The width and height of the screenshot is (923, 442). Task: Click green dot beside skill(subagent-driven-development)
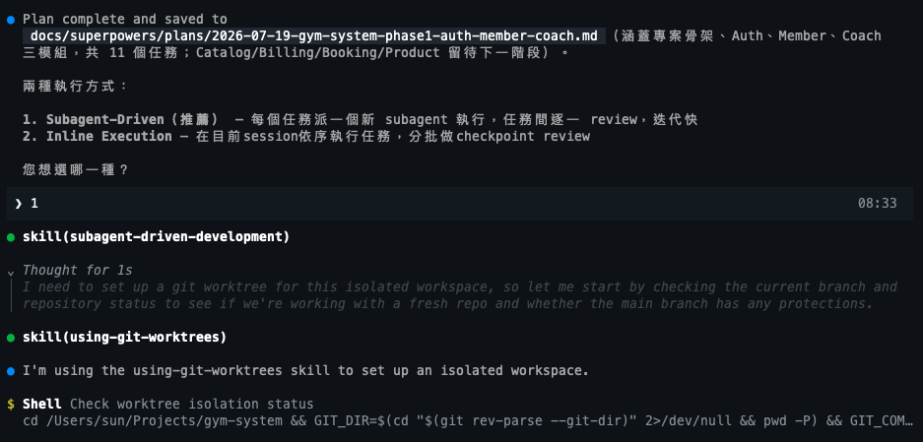click(x=11, y=237)
